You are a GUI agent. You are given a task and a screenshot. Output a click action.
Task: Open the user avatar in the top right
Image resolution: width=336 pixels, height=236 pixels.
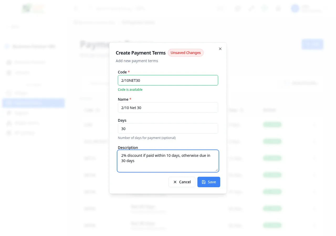pyautogui.click(x=295, y=8)
